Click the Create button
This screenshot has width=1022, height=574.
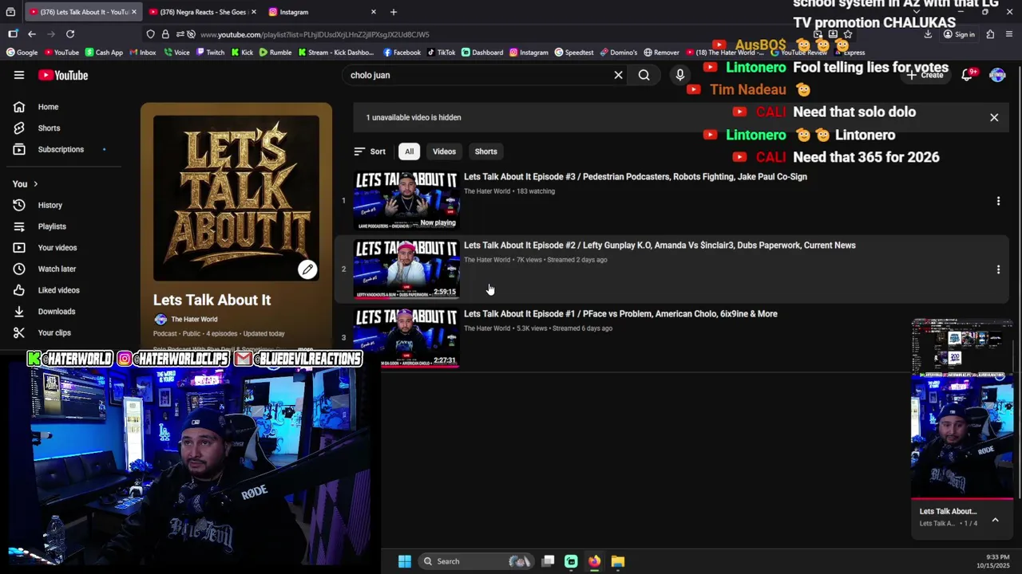point(926,74)
